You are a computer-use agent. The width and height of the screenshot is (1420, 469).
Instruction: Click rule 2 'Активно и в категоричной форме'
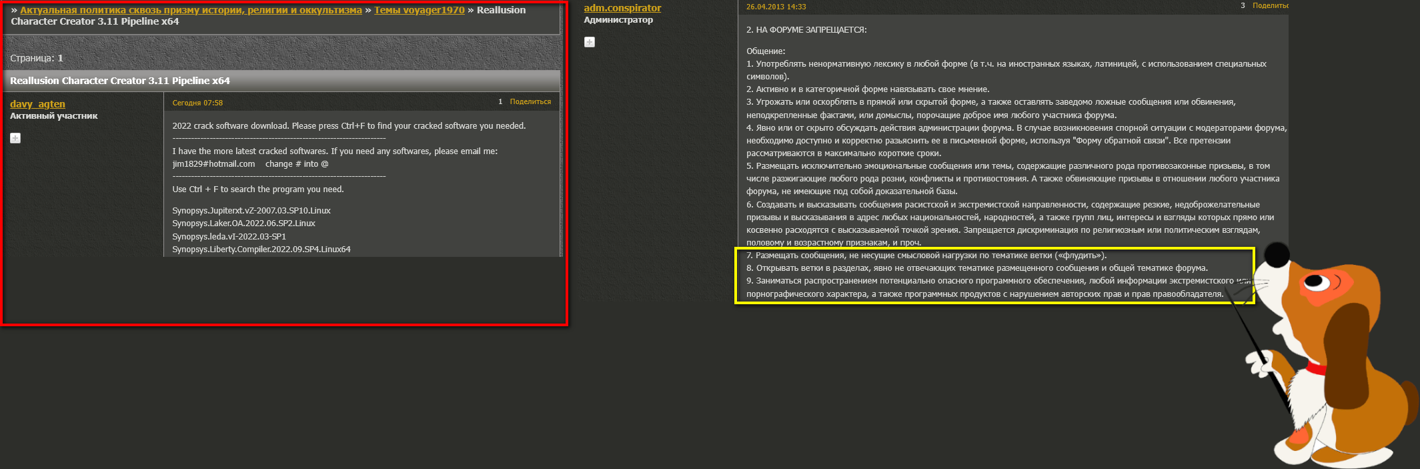click(868, 89)
